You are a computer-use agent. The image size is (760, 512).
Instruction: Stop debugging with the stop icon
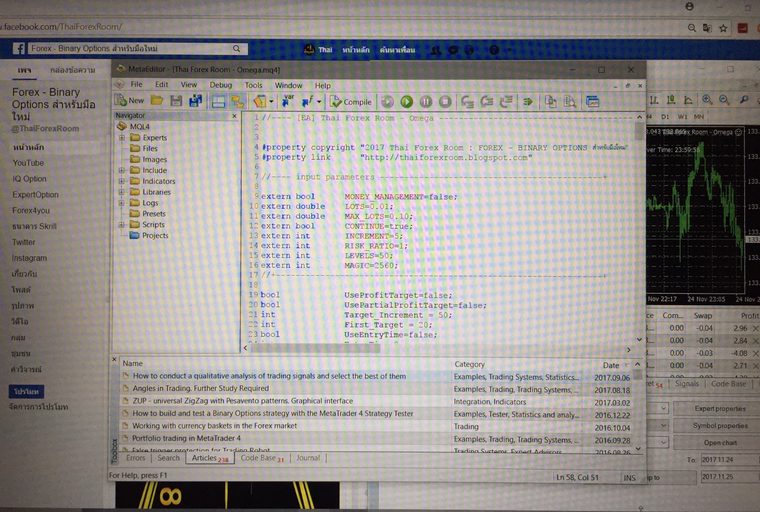click(445, 101)
